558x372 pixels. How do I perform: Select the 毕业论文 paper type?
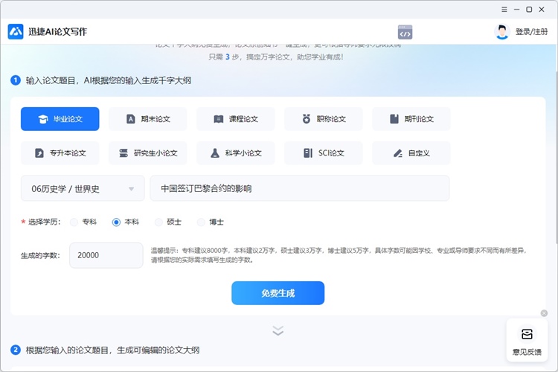point(60,119)
